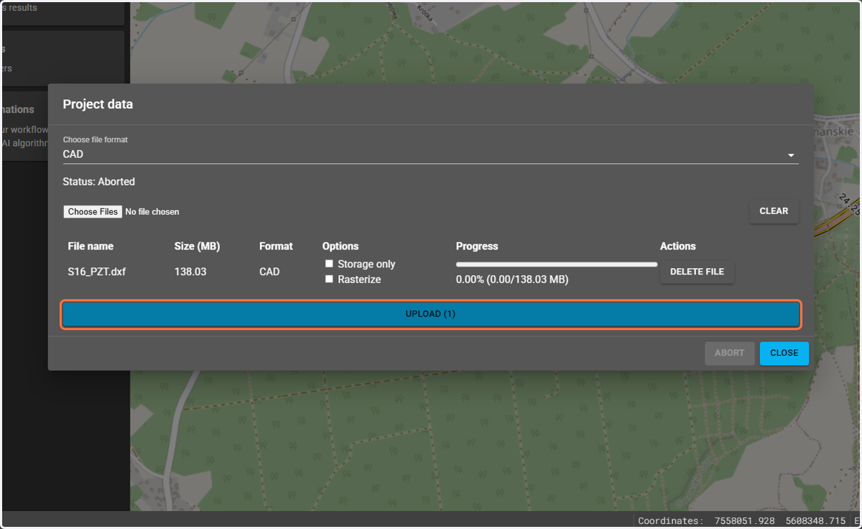Click the 138.03 size value
This screenshot has height=529, width=862.
pos(190,272)
